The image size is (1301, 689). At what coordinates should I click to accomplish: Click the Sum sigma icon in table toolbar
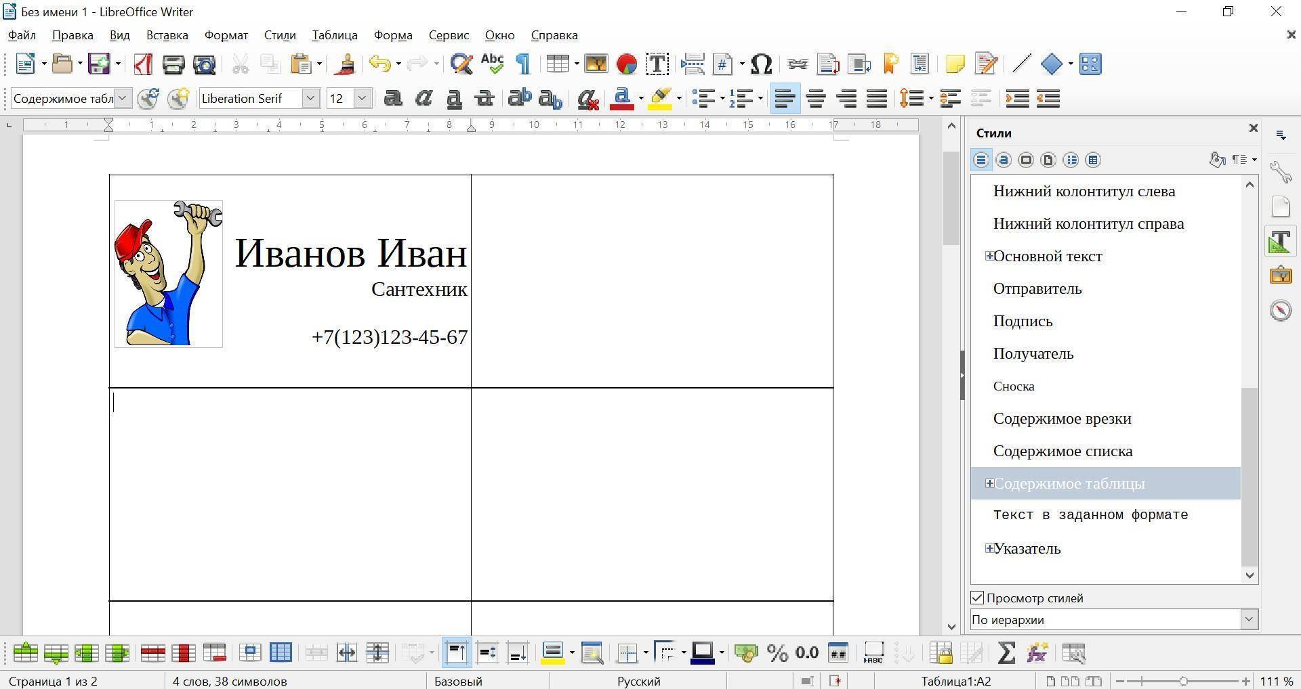tap(1006, 653)
